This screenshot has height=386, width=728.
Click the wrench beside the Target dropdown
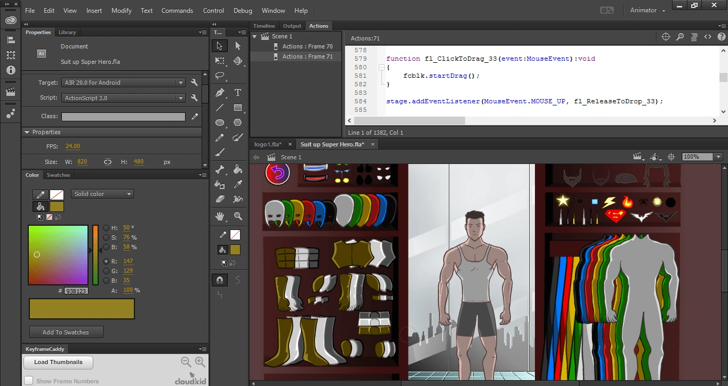click(x=194, y=83)
